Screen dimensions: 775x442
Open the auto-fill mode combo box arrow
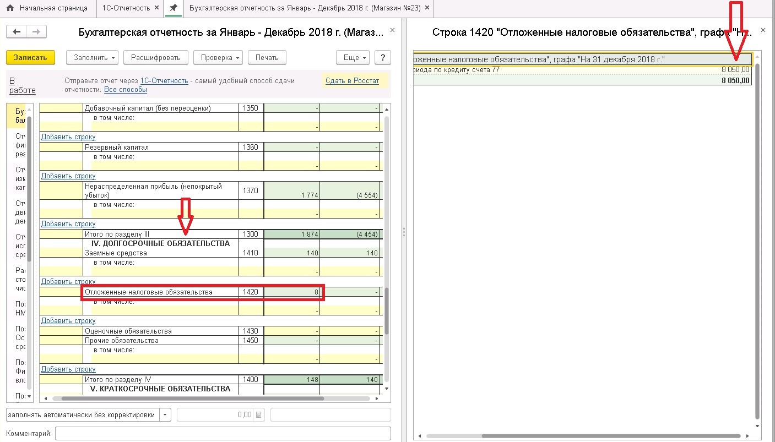pos(166,414)
